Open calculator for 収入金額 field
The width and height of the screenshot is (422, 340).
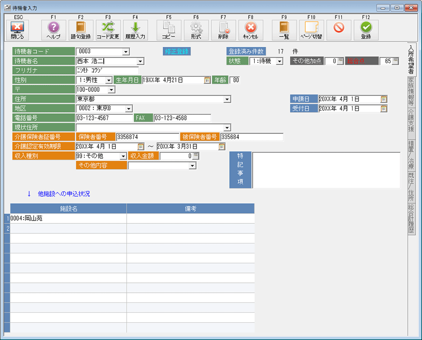pos(196,156)
